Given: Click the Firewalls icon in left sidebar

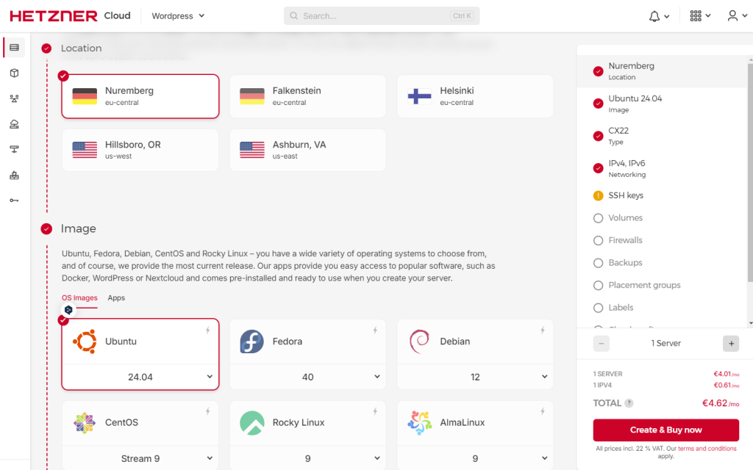Looking at the screenshot, I should (x=14, y=175).
